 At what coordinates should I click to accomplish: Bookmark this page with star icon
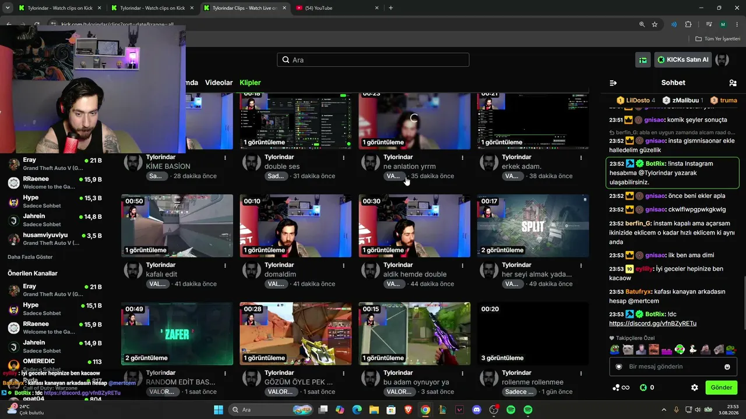tap(654, 24)
